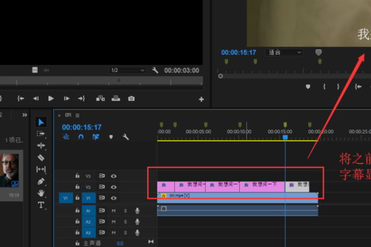Select the project bin clip thumbnail
The image size is (371, 247).
click(9, 171)
